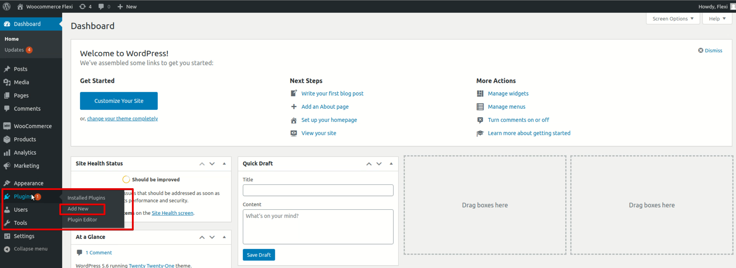The height and width of the screenshot is (268, 736).
Task: Open the comments bubble icon in admin bar
Action: (x=101, y=6)
